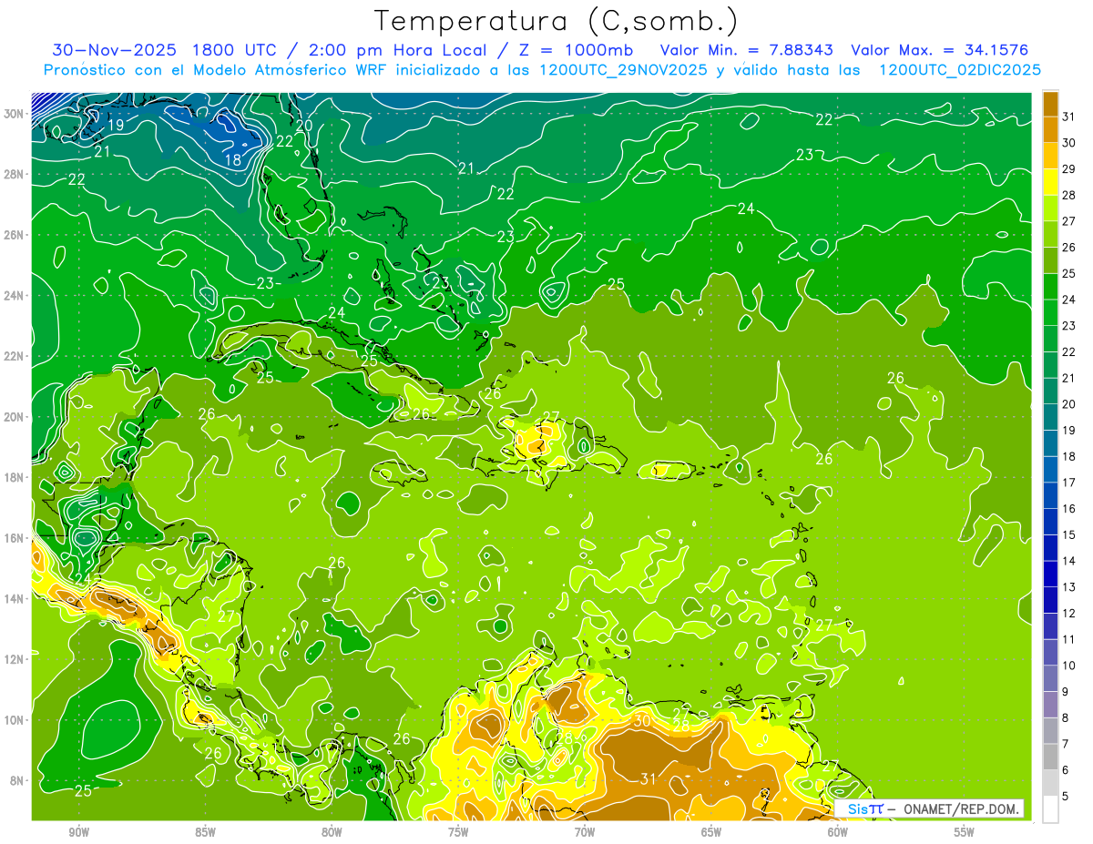Click the "80W" longitude axis label

point(332,832)
